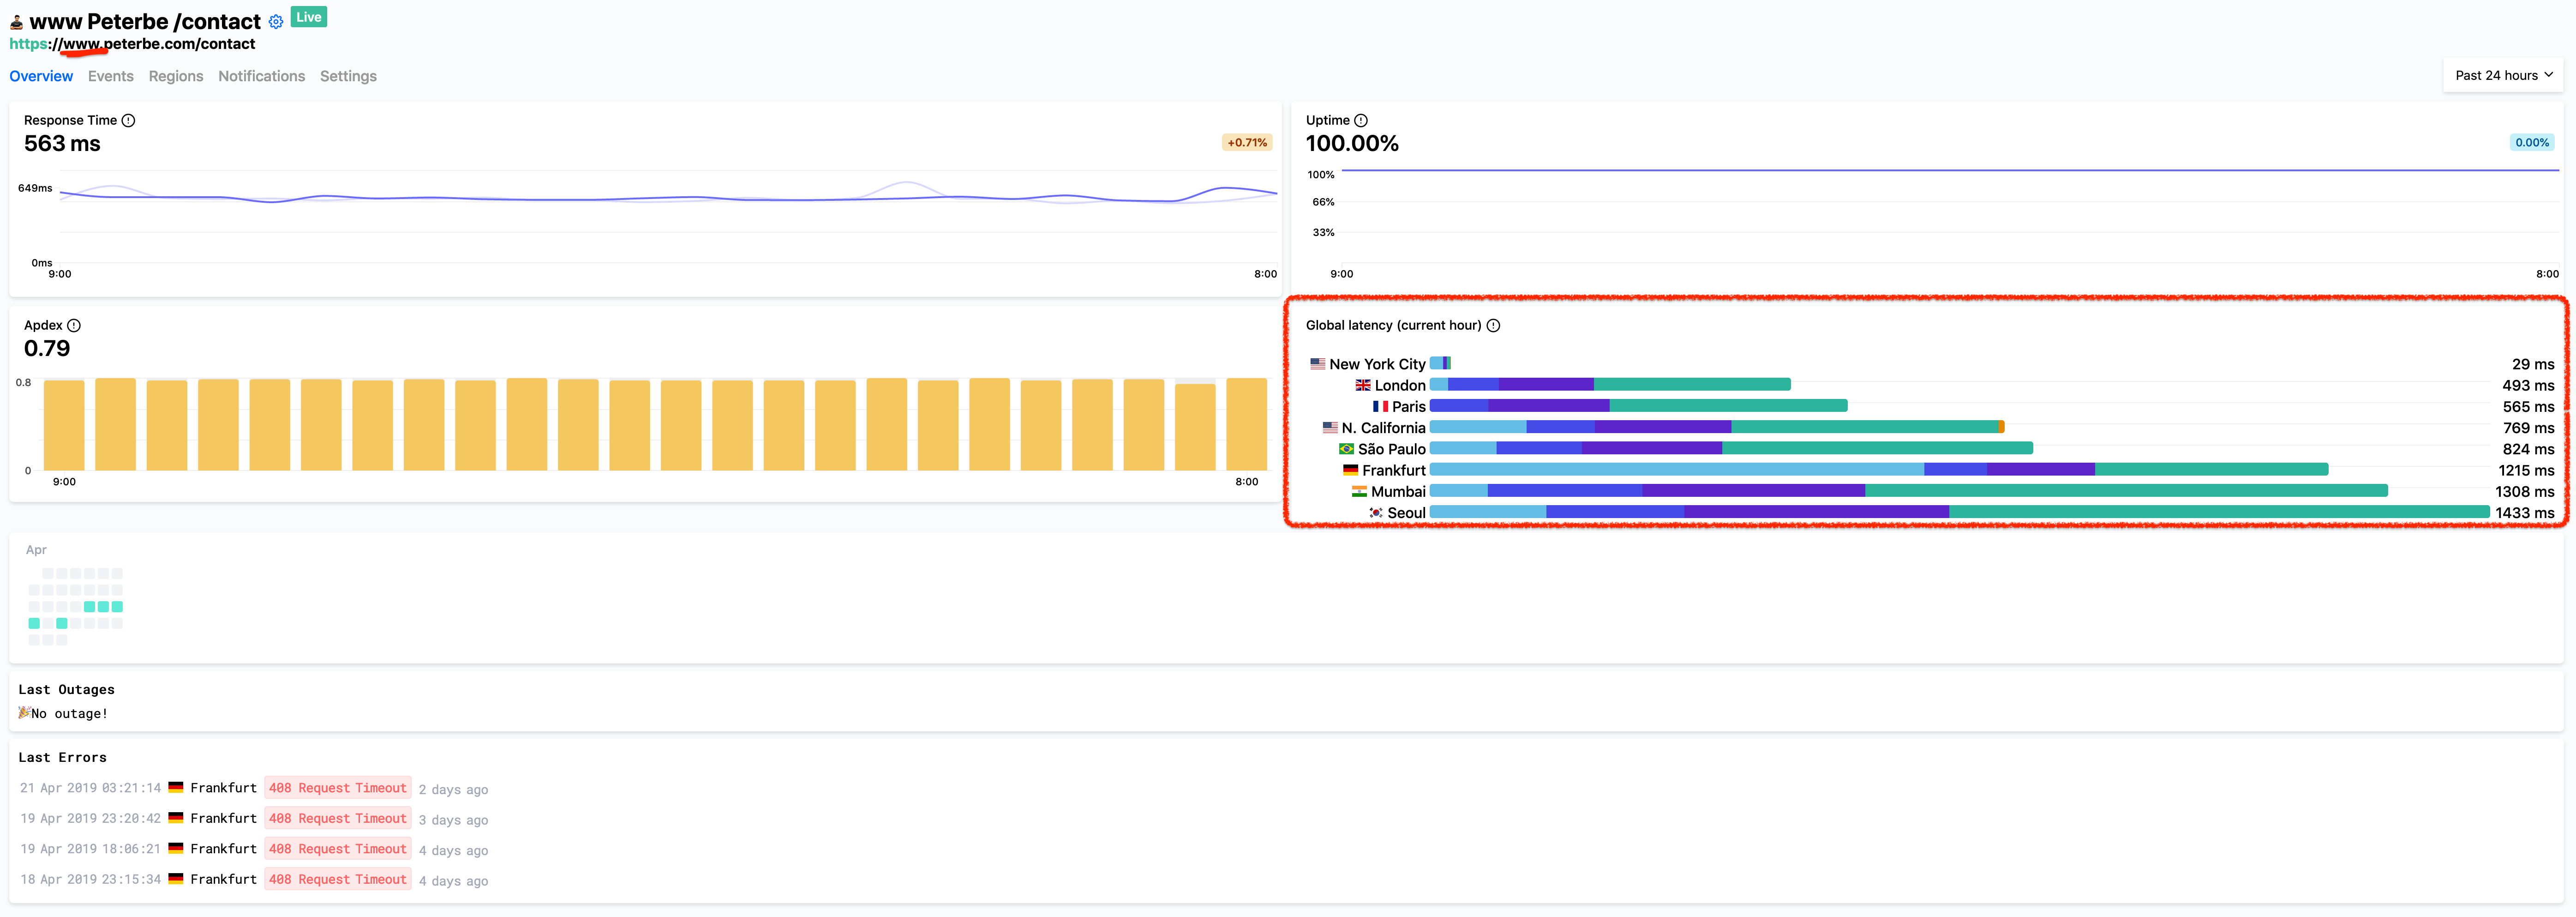2576x917 pixels.
Task: Click the Apdex info icon
Action: tap(74, 325)
